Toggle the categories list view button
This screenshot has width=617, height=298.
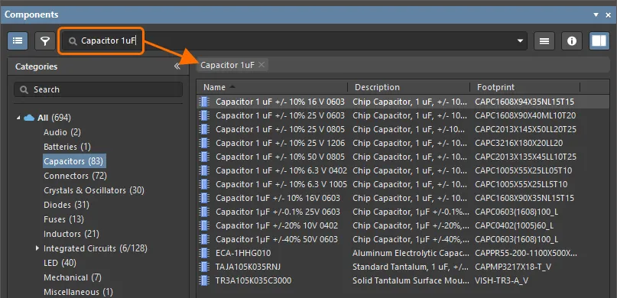point(18,41)
